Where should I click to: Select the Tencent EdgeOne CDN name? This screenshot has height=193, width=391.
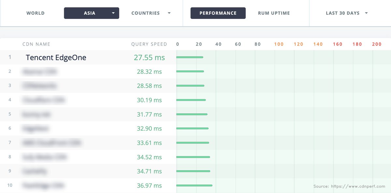coord(56,58)
